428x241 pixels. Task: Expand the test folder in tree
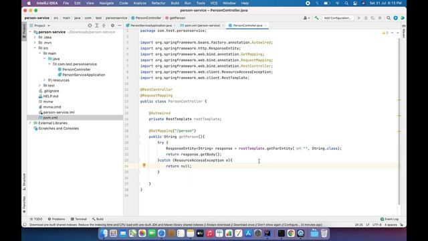pos(40,86)
